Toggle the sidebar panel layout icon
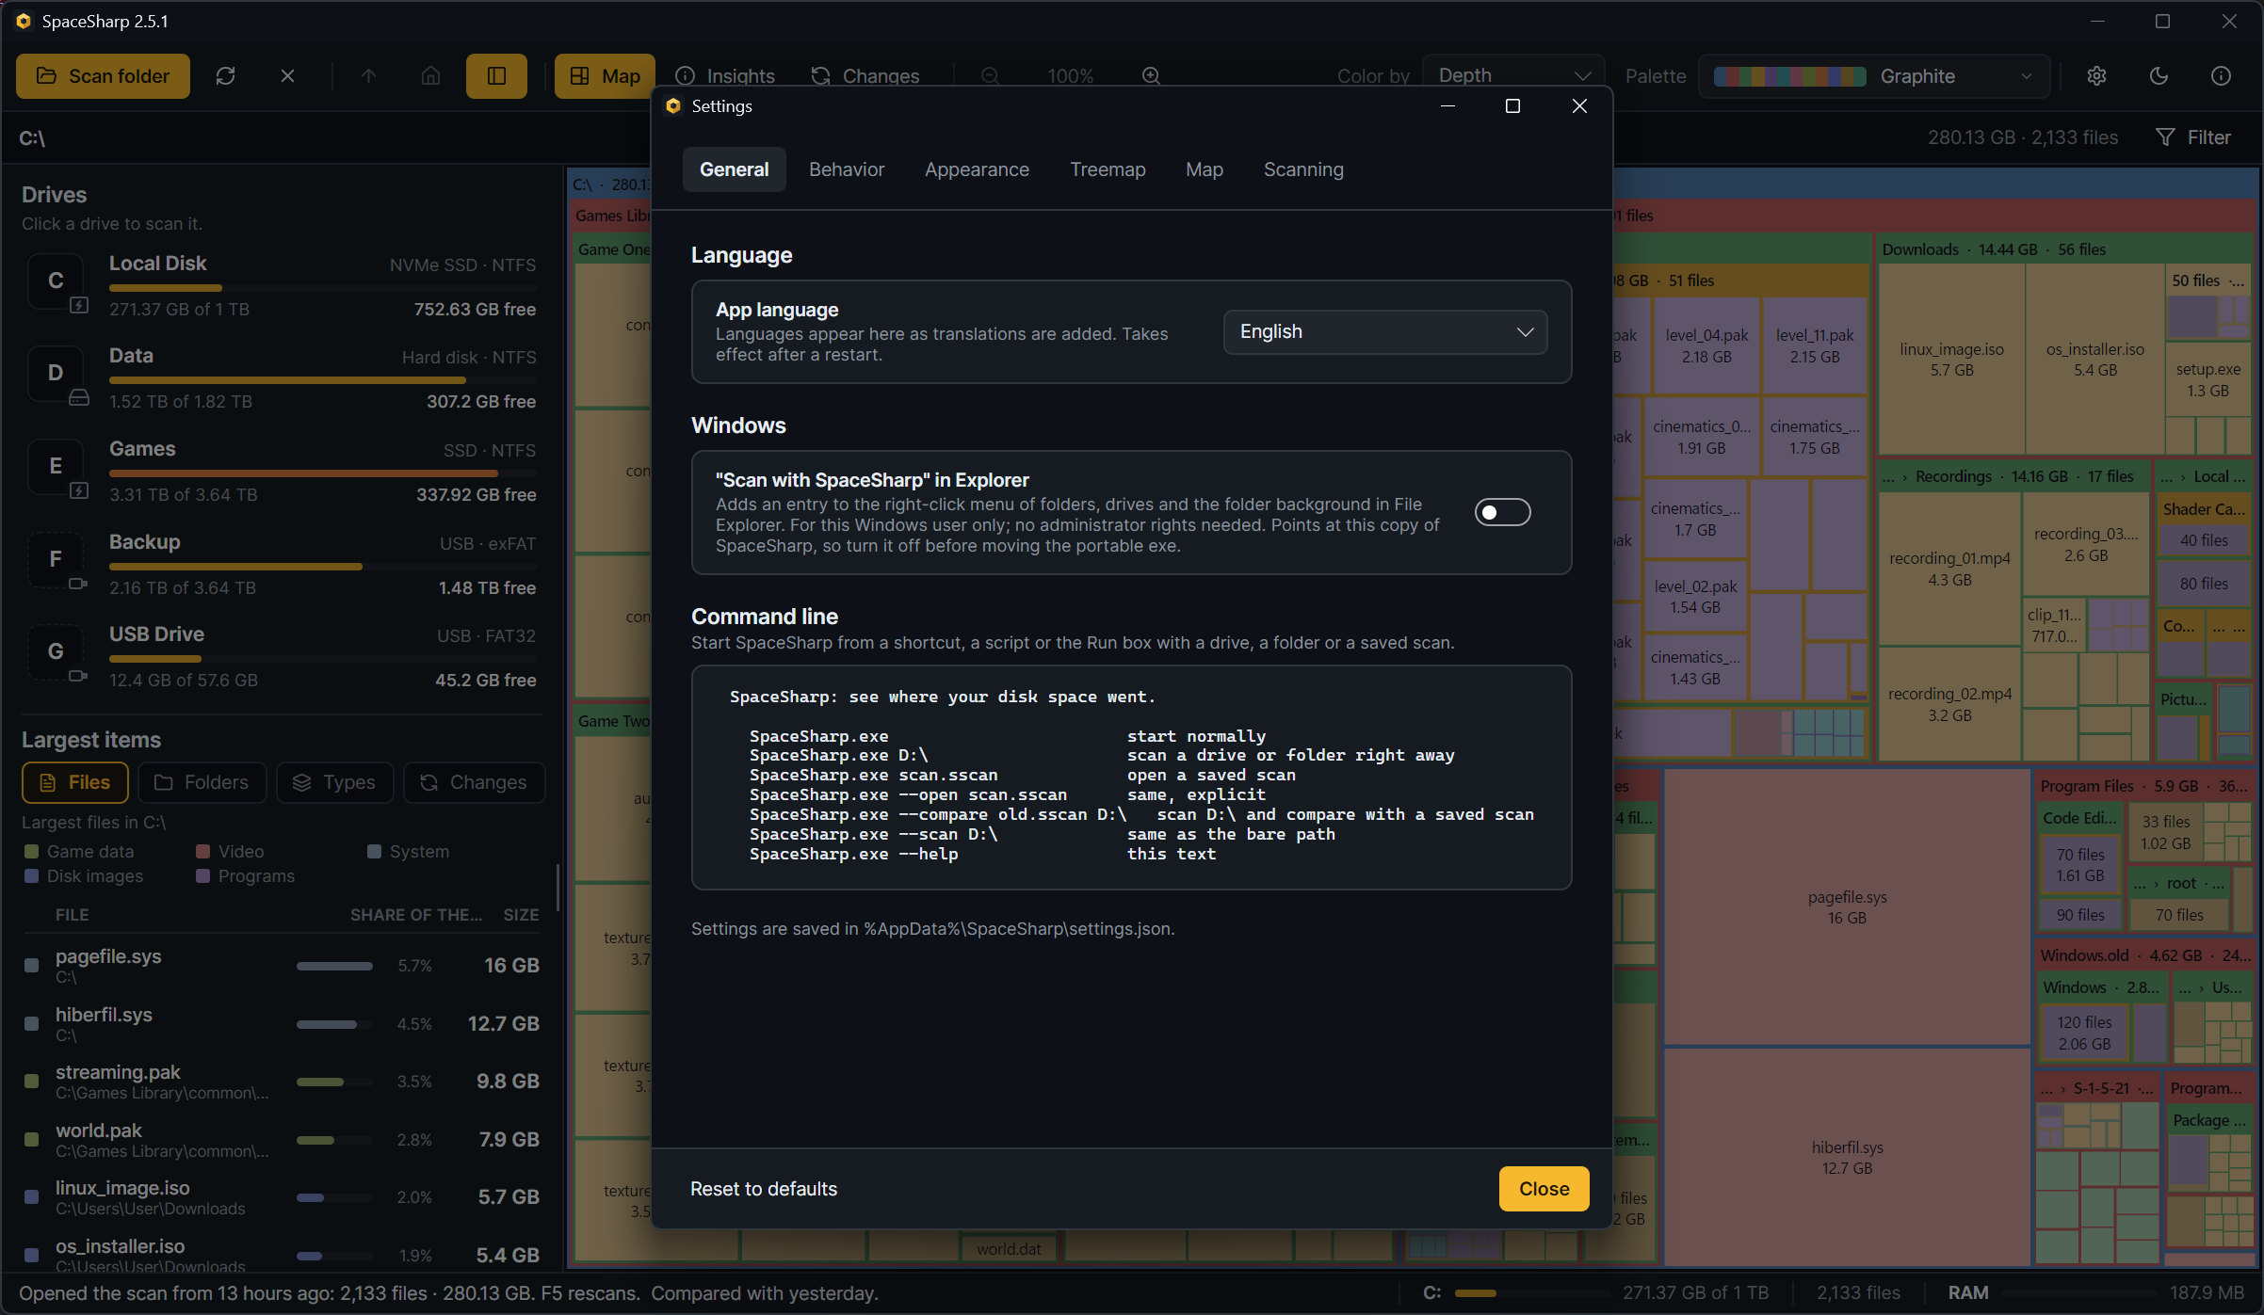 (496, 76)
